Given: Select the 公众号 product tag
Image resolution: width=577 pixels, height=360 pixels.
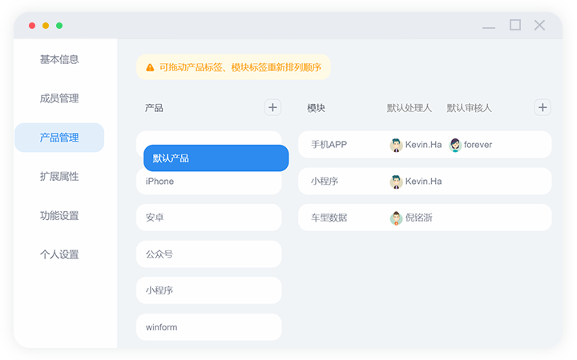Looking at the screenshot, I should pos(208,254).
